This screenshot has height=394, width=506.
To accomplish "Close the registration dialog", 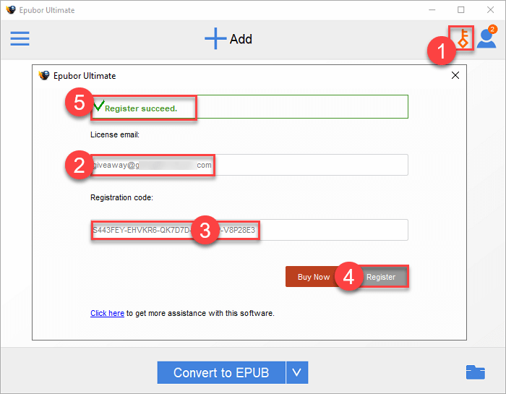I will coord(455,75).
